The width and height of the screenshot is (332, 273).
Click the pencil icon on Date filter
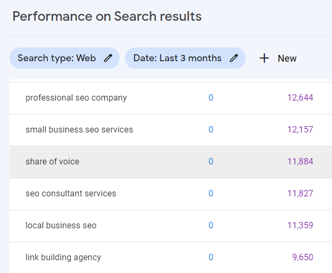click(x=234, y=58)
